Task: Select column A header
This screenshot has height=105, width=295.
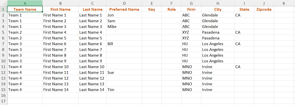Action: point(25,3)
